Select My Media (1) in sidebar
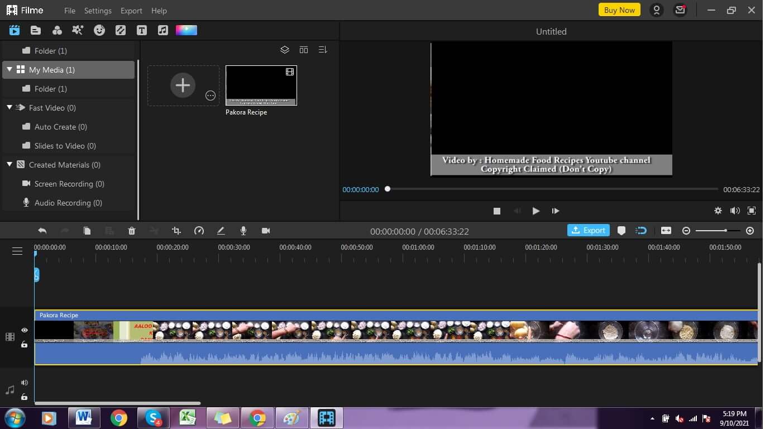Viewport: 765px width, 429px height. pos(69,70)
